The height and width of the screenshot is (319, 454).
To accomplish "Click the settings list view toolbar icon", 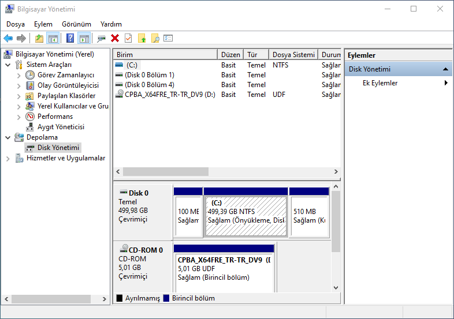I will [x=168, y=38].
